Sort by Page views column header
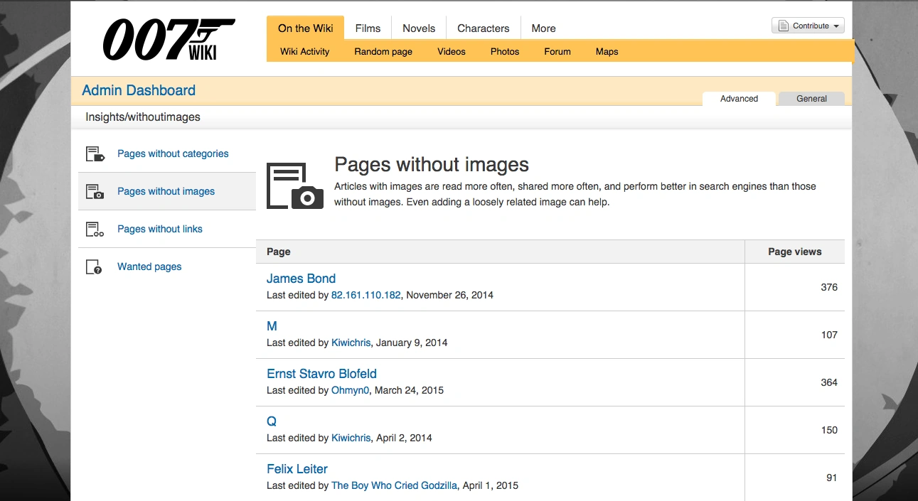 [794, 252]
